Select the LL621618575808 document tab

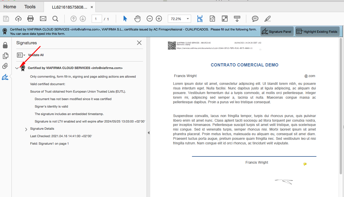(70, 7)
